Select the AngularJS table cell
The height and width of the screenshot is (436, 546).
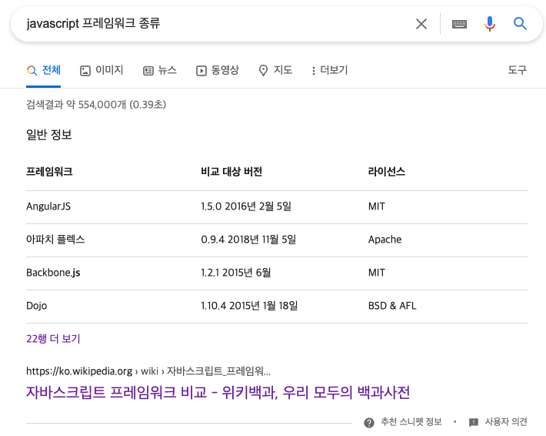[48, 206]
